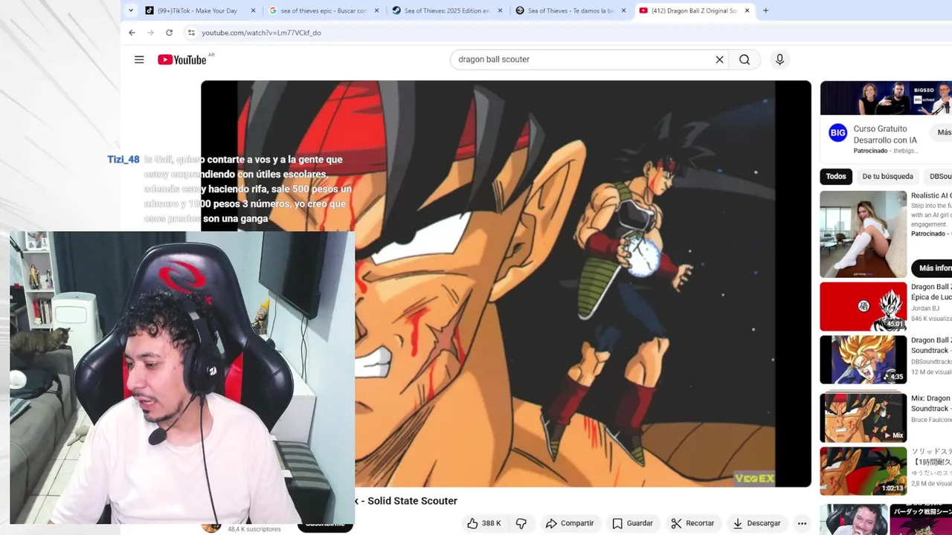
Task: Go forward in browser history
Action: pyautogui.click(x=150, y=33)
